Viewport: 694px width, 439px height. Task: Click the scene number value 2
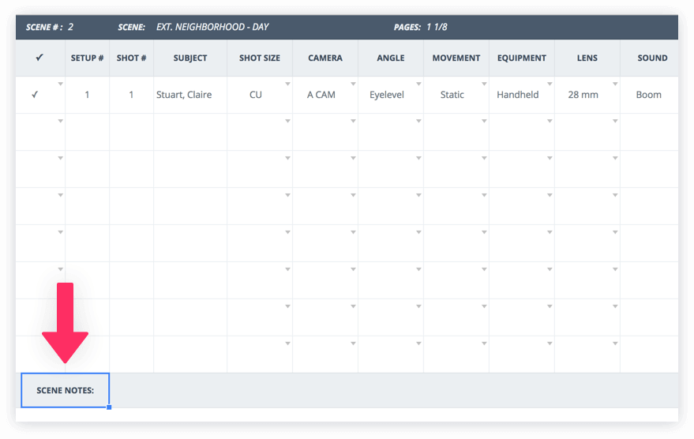(x=70, y=27)
